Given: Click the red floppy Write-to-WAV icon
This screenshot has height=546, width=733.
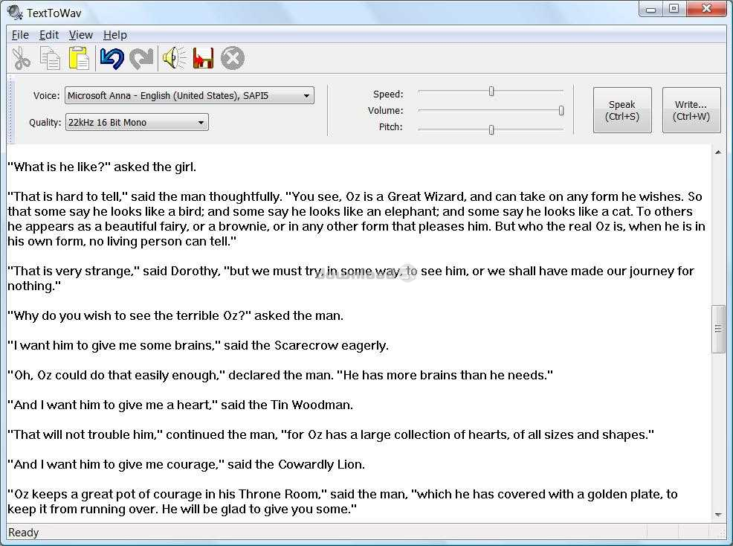Looking at the screenshot, I should coord(204,59).
